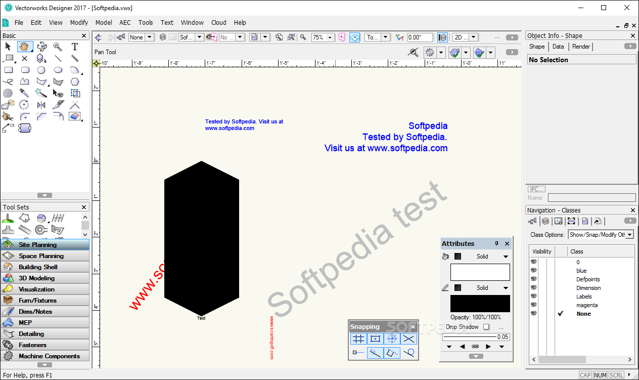Choose the Text tool

tap(75, 47)
